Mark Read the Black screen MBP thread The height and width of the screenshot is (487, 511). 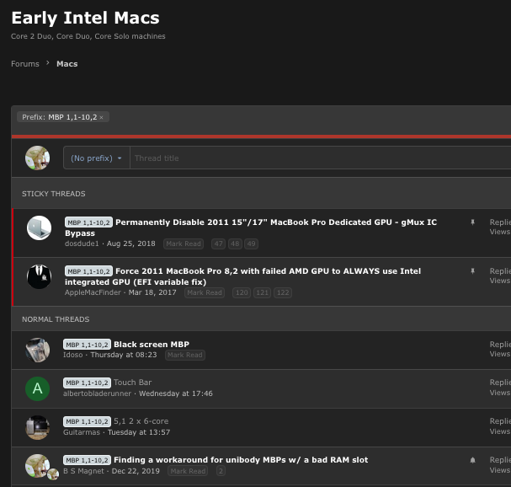(x=185, y=355)
